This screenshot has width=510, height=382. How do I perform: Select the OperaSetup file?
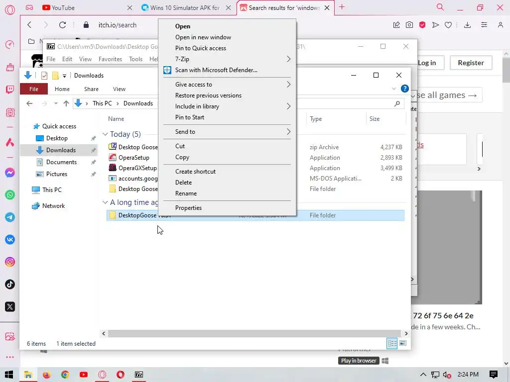(133, 158)
